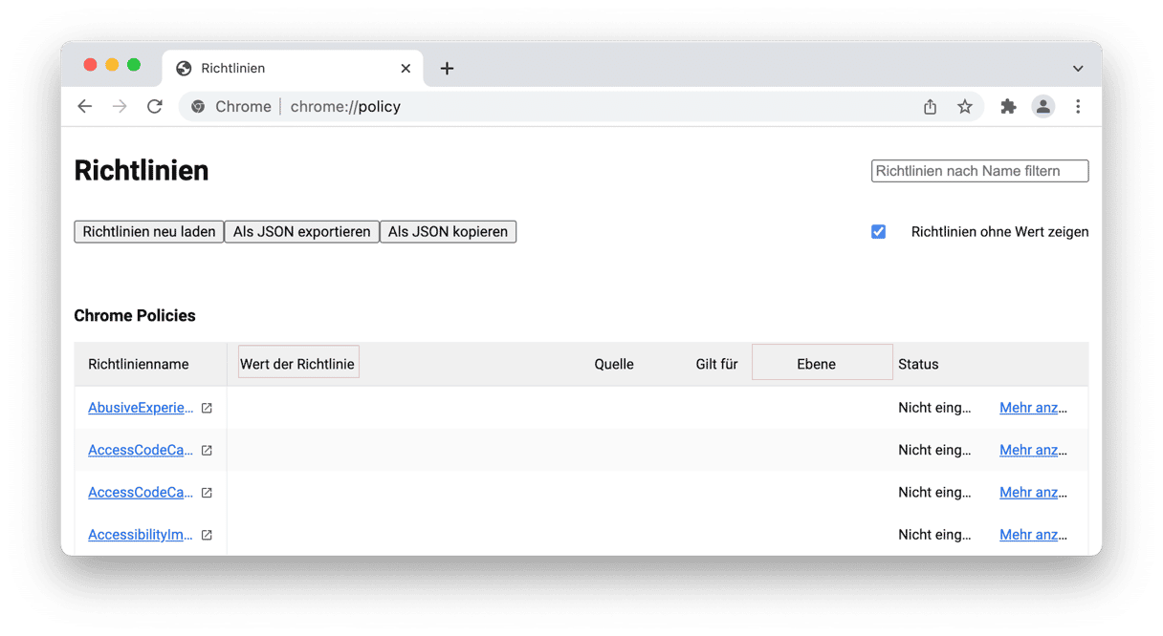Focus the Richtlinien nach Name filtern field

pyautogui.click(x=979, y=171)
